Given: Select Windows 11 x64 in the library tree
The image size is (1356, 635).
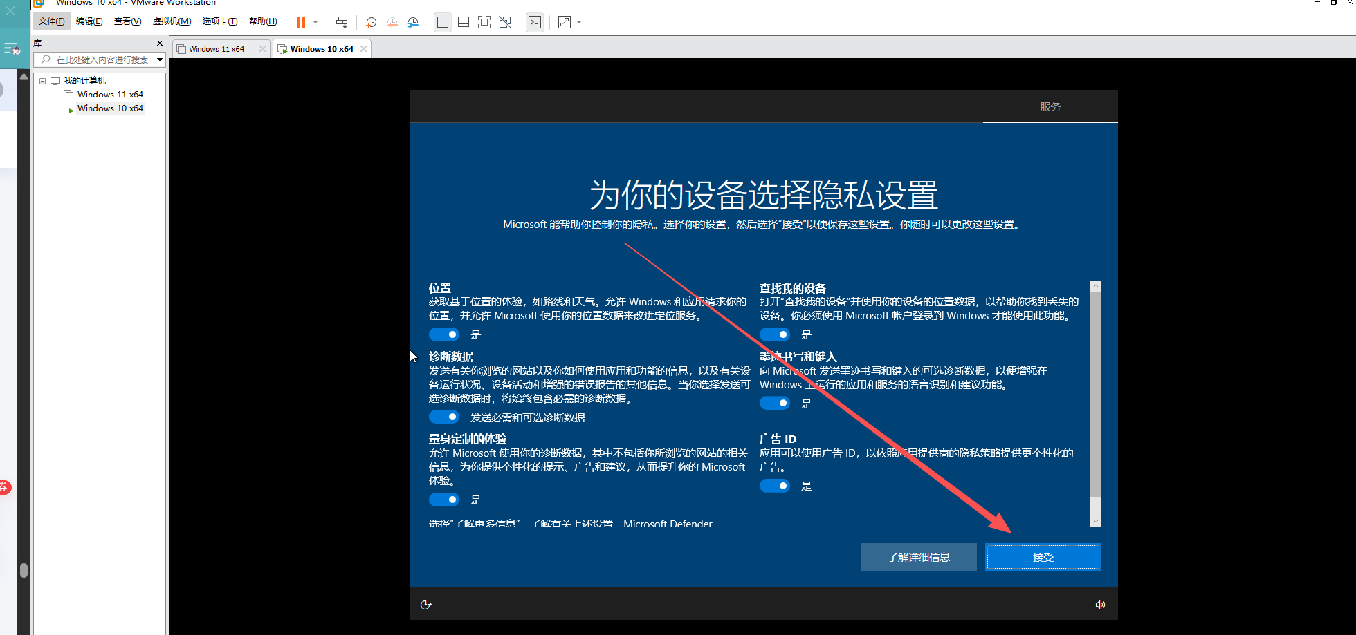Looking at the screenshot, I should (x=110, y=95).
